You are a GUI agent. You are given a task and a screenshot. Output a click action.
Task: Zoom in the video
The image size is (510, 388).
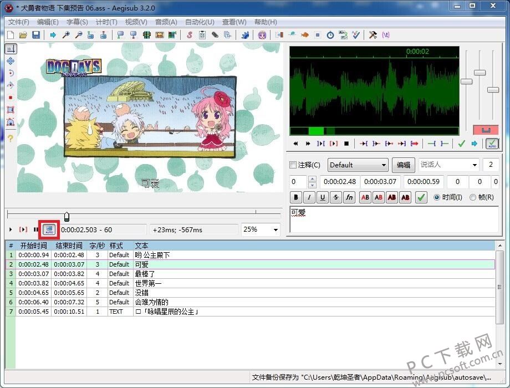pyautogui.click(x=66, y=35)
